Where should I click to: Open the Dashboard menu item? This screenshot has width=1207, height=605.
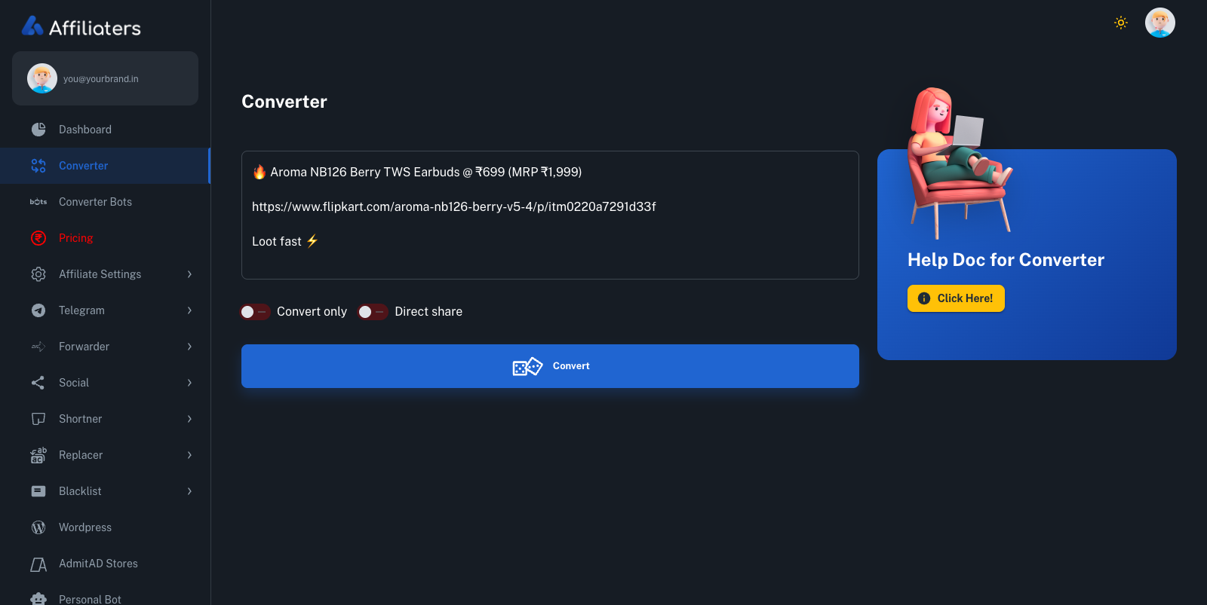(x=105, y=130)
